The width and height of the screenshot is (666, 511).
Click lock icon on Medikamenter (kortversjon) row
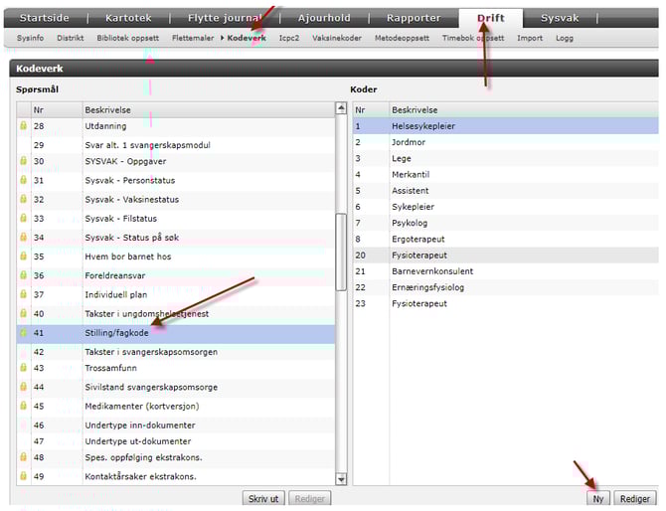24,406
